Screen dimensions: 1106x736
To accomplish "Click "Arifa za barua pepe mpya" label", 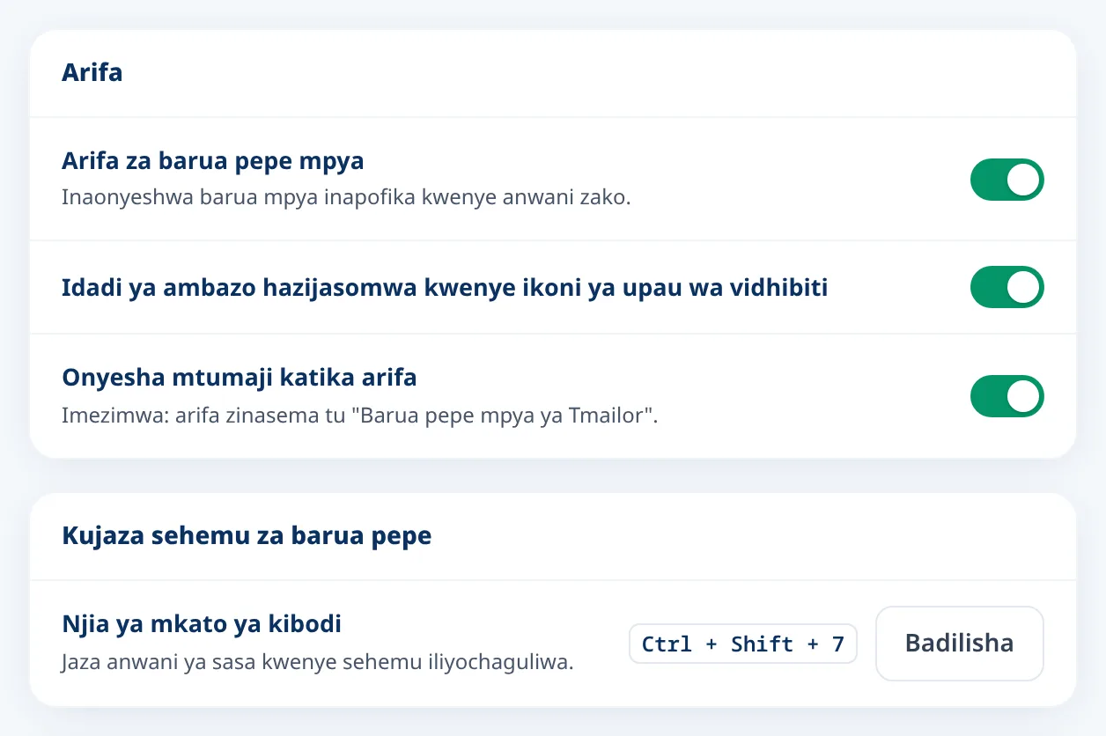I will tap(213, 161).
